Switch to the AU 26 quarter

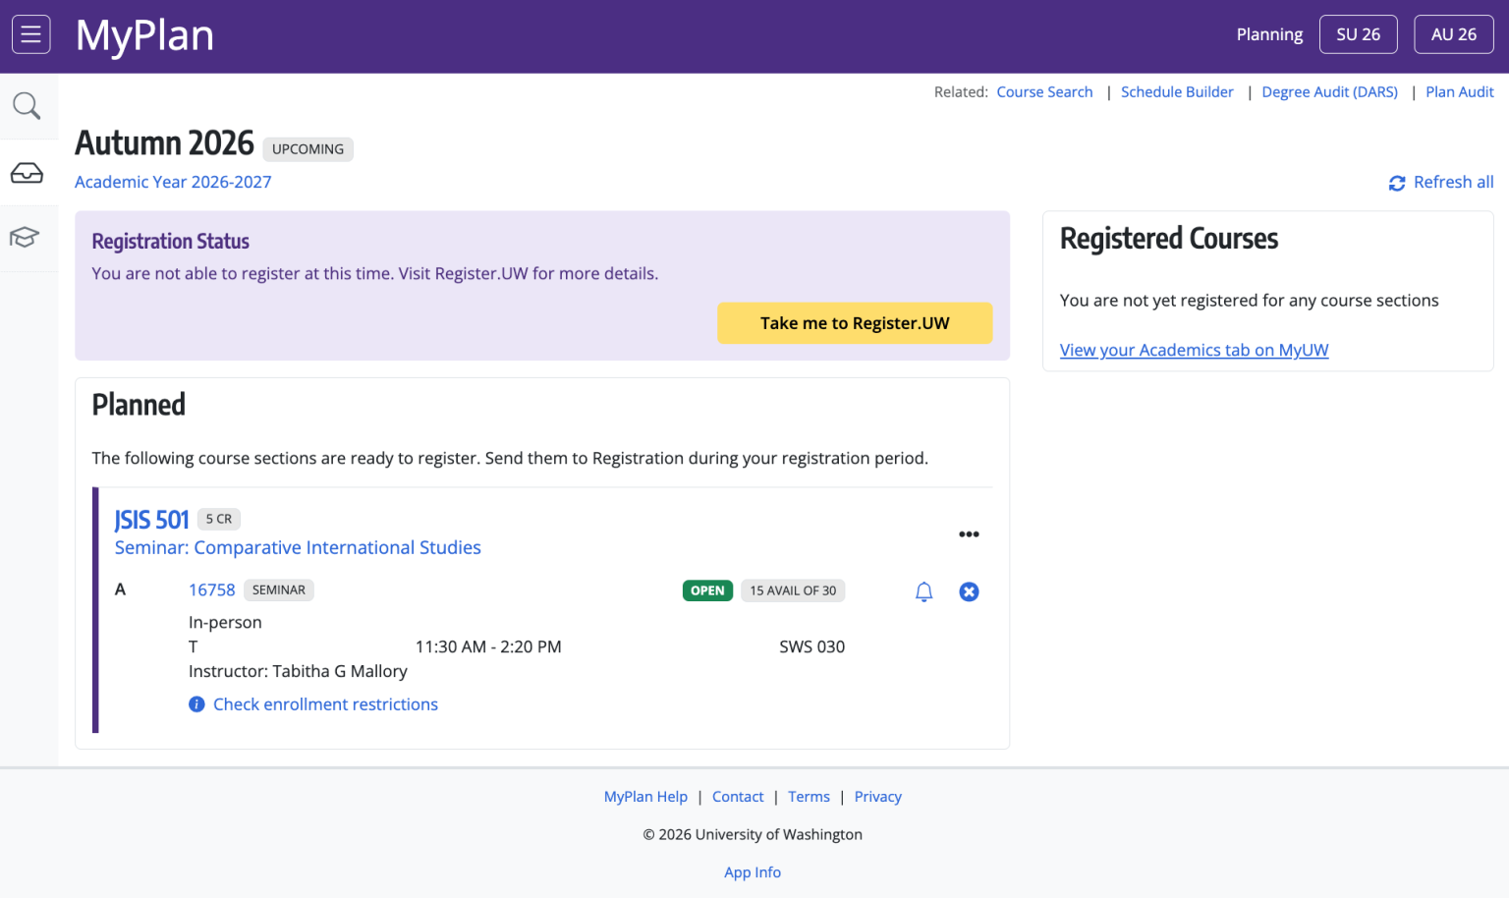click(x=1453, y=34)
